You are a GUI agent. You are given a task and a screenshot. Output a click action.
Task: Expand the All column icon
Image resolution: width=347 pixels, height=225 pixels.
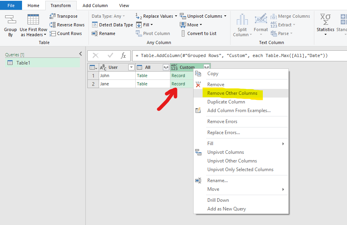tap(166, 67)
